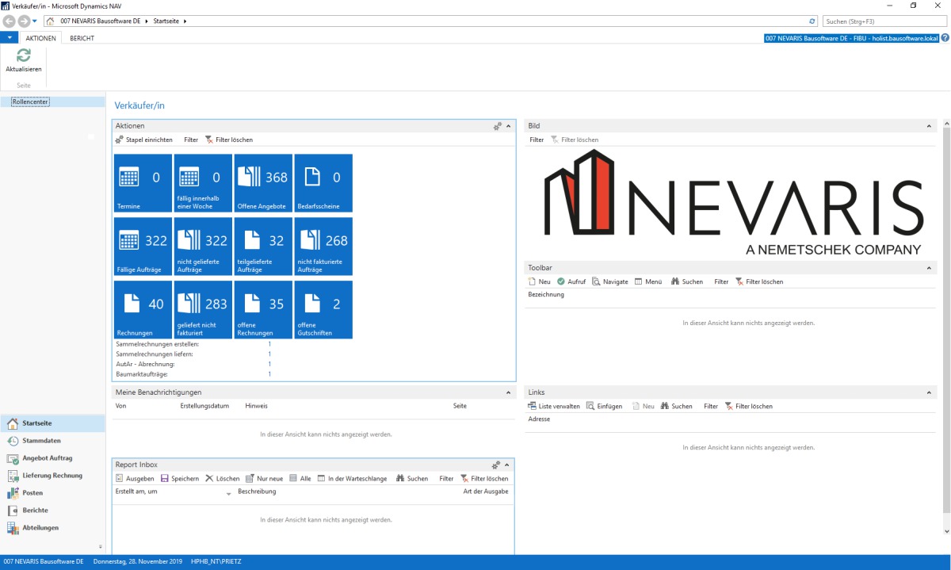Collapse the Bild panel
Viewport: 951px width, 570px height.
(x=929, y=124)
